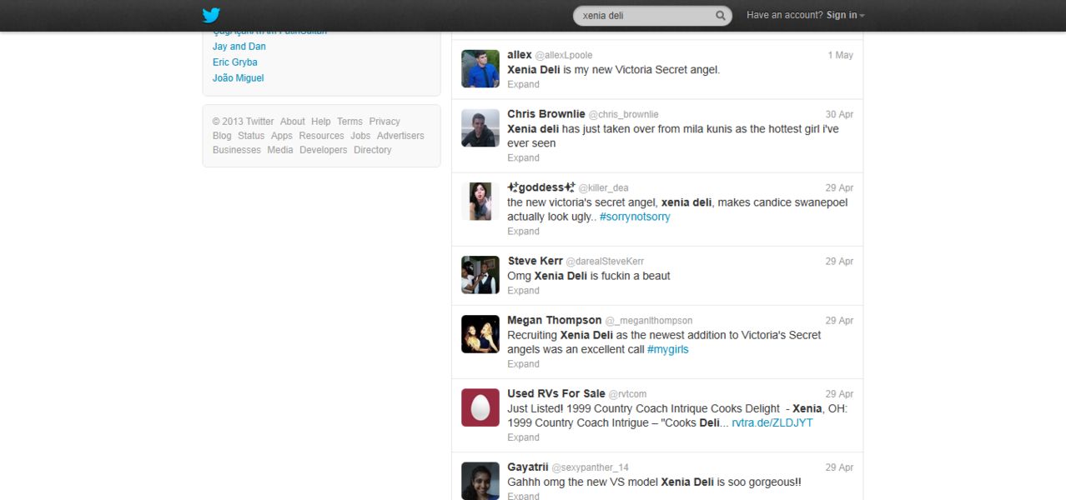Click the 29 Apr timestamp on Used RVs tweet

coord(839,393)
